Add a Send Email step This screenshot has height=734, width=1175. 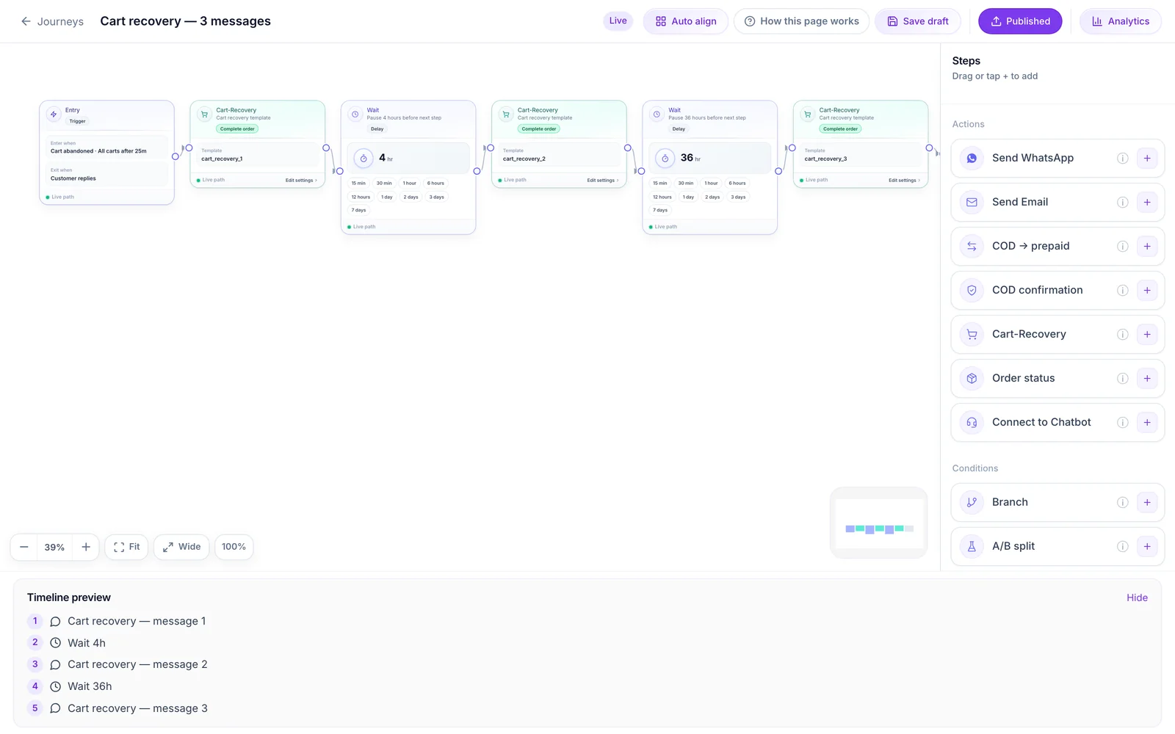[1147, 202]
